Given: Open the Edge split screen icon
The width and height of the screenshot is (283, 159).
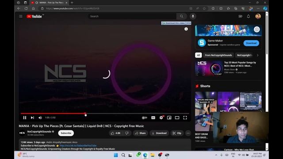Looking at the screenshot, I should [x=221, y=8].
